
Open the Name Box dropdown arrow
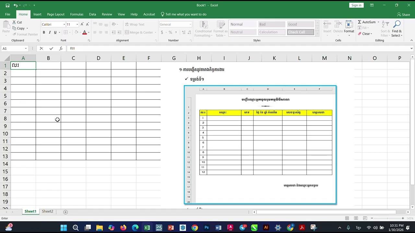(x=26, y=49)
